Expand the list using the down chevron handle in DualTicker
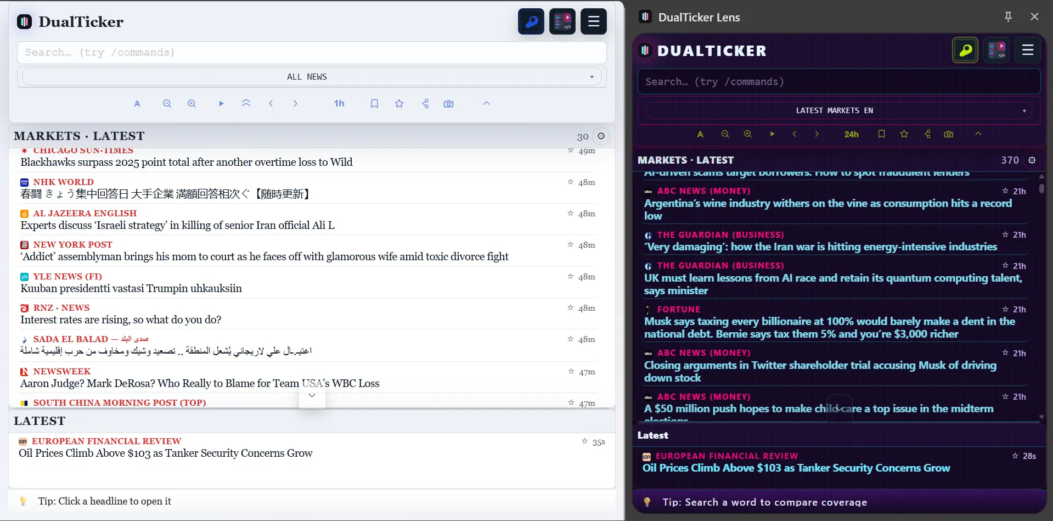 pos(312,396)
